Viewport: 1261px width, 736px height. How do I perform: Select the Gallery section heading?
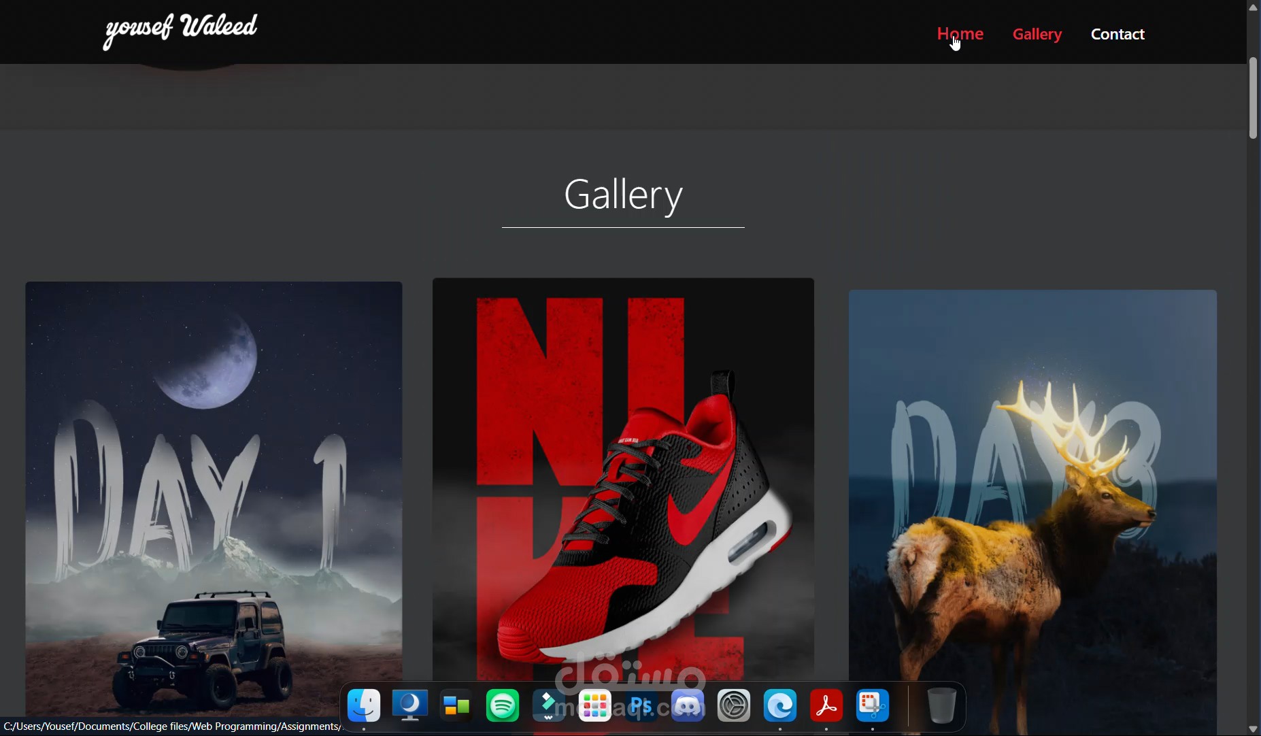tap(623, 195)
